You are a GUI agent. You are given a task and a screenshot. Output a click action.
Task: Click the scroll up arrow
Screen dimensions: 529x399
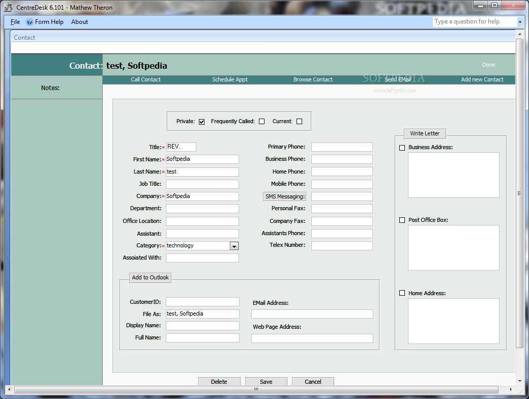[519, 34]
